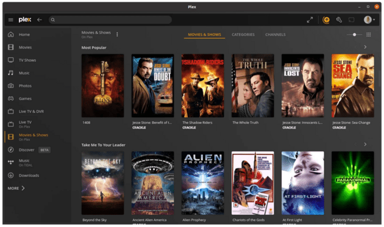
Task: Open the Downloads arrow icon
Action: [x=11, y=175]
